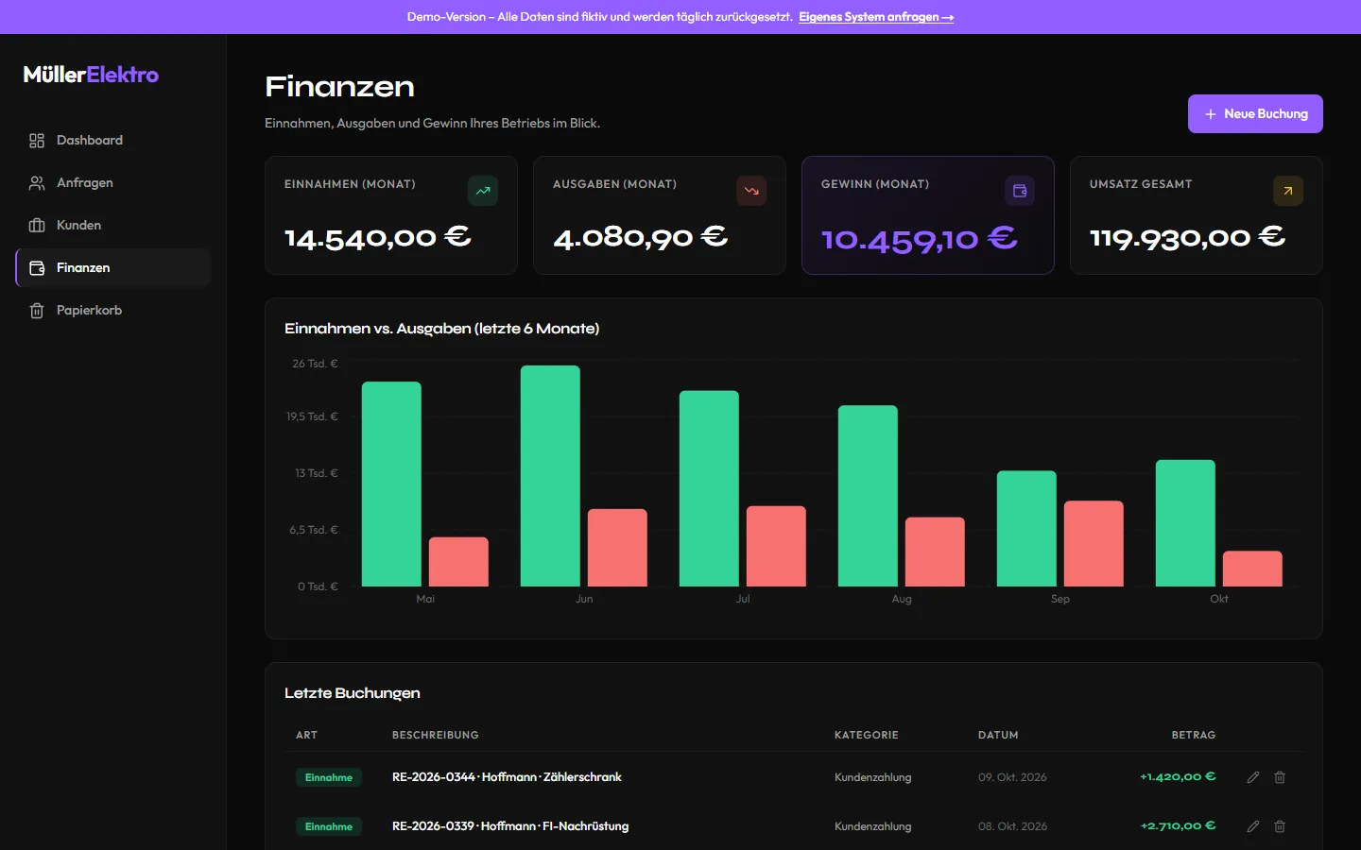Delete the RE-2026-0344 booking via trash icon
Viewport: 1361px width, 850px height.
pos(1280,777)
